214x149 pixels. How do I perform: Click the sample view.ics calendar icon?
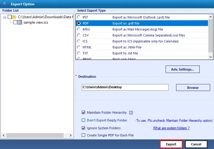tap(20, 22)
